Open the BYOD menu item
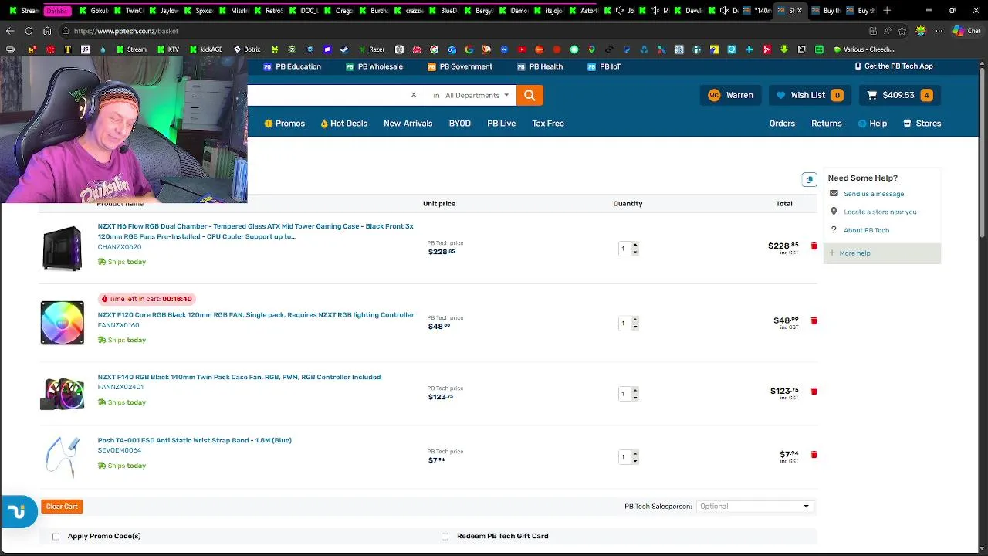988x556 pixels. [459, 124]
